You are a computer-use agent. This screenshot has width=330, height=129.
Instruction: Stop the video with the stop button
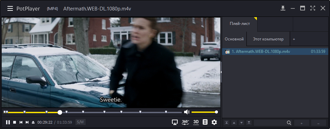15,122
